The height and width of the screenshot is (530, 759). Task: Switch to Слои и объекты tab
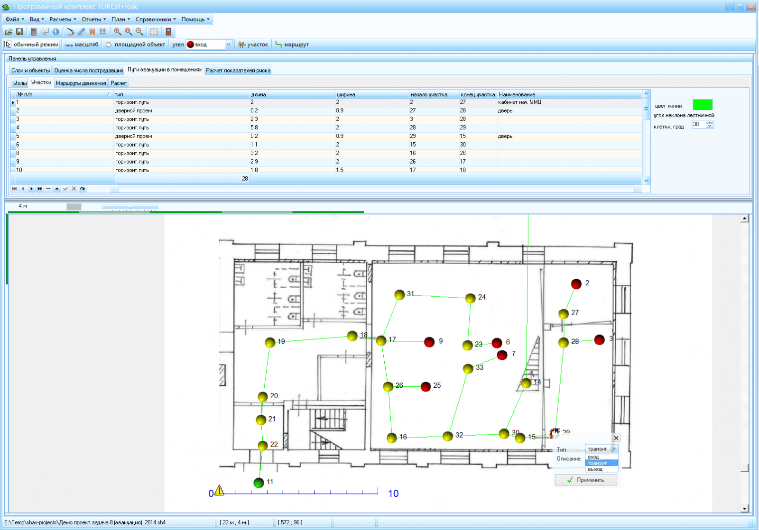(x=30, y=71)
